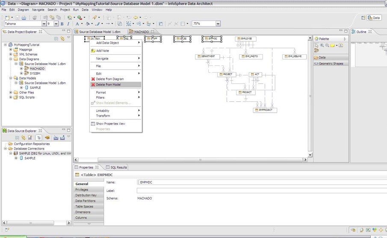Pick the yellow Note tool in Palette
The image size is (387, 238).
[x=332, y=45]
